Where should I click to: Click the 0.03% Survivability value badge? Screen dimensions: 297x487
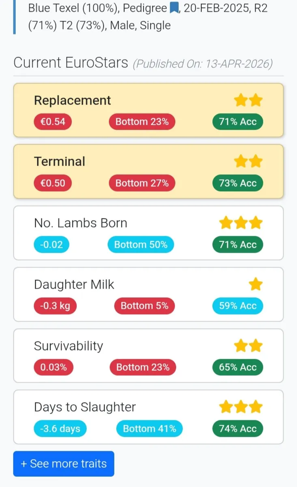pos(54,367)
